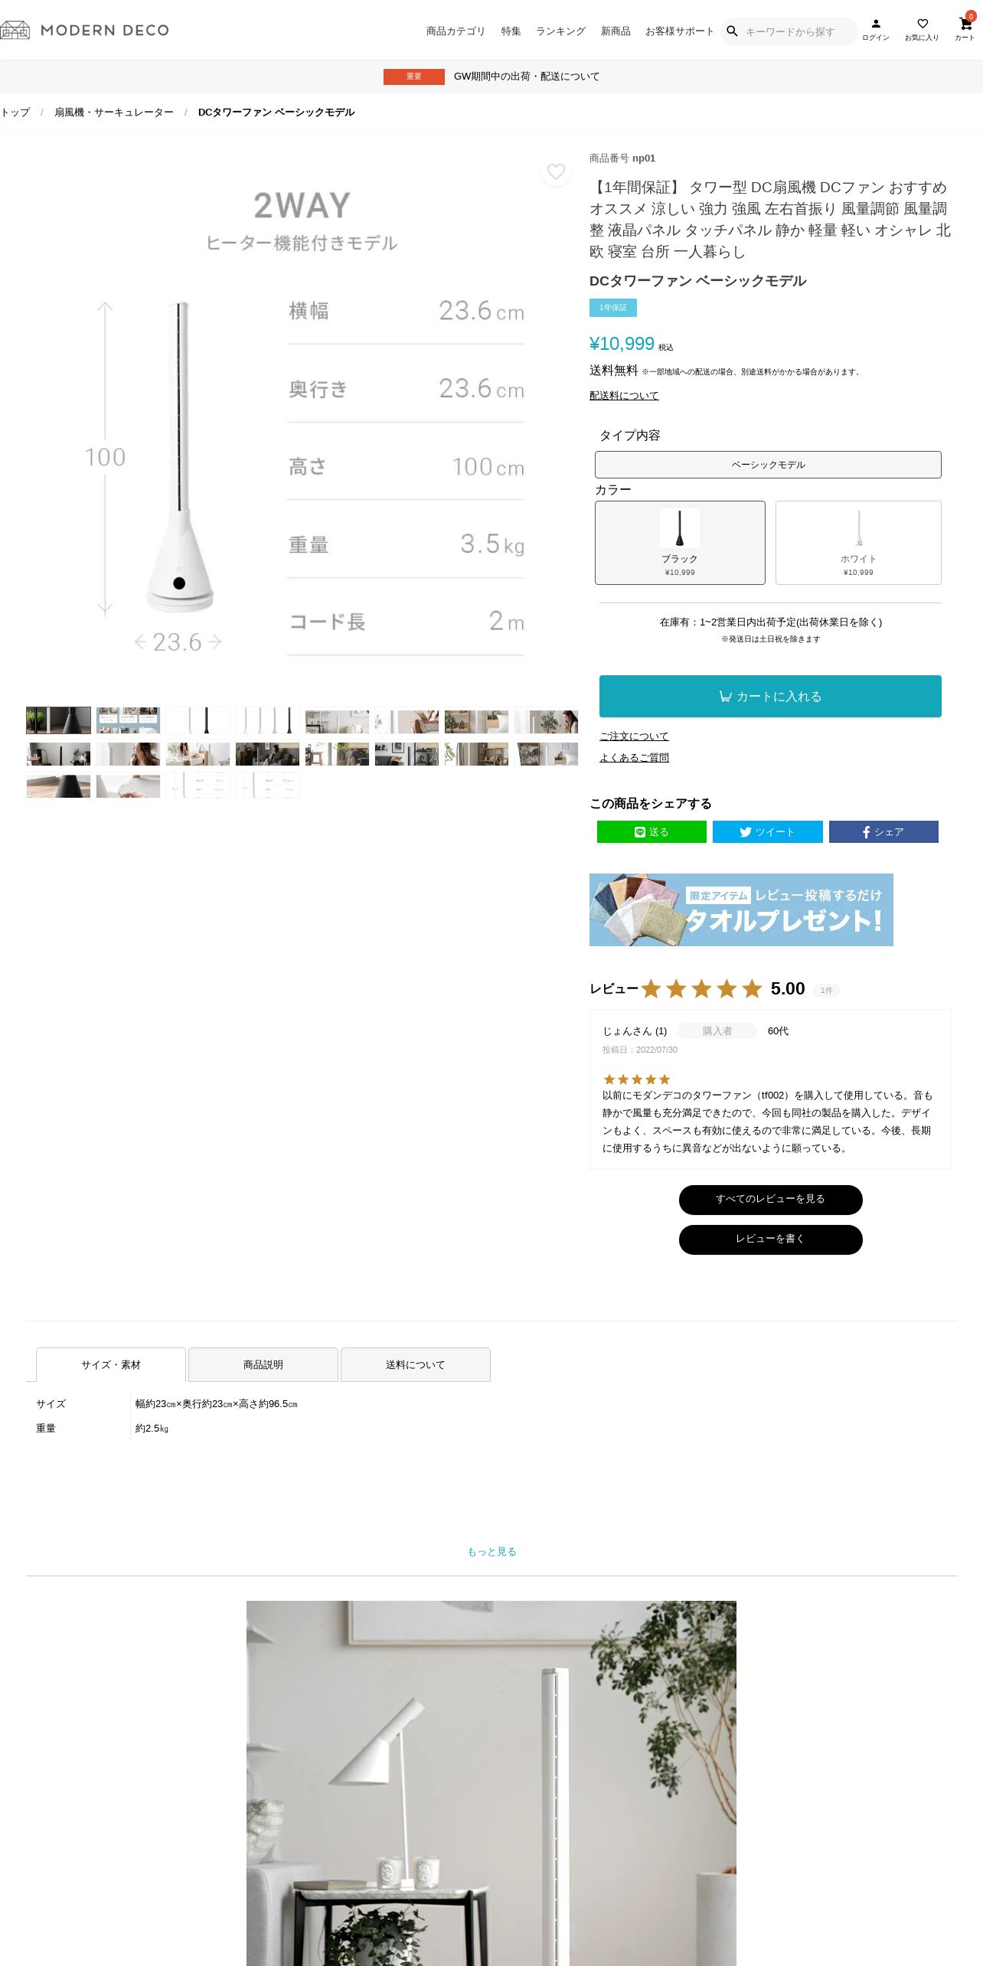
Task: Click the カートに入れる button
Action: tap(770, 697)
